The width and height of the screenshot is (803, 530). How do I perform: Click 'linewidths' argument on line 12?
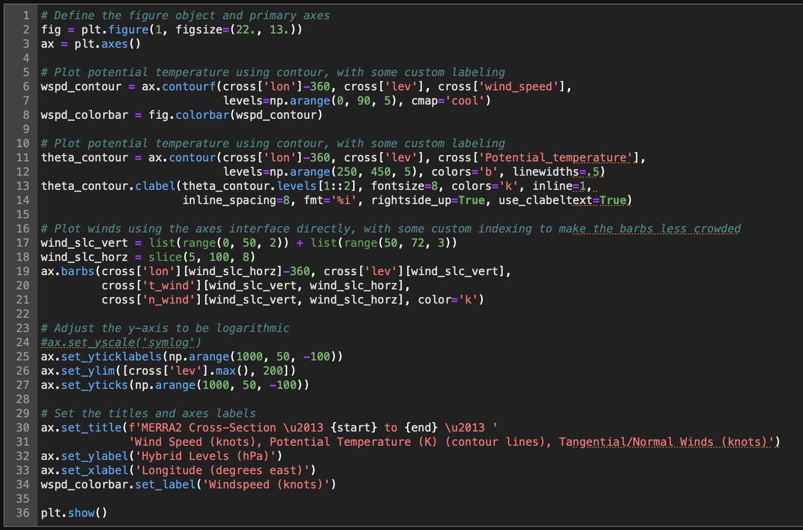click(545, 172)
